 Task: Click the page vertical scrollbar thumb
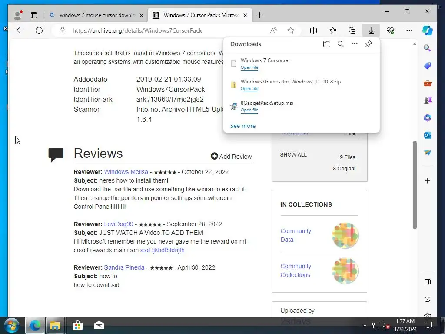415,184
